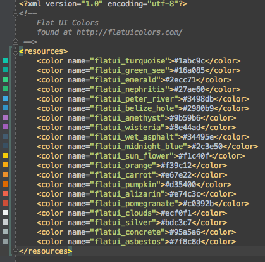Screen dimensions: 265x262
Task: Collapse the comment block fold marker
Action: (x=15, y=14)
